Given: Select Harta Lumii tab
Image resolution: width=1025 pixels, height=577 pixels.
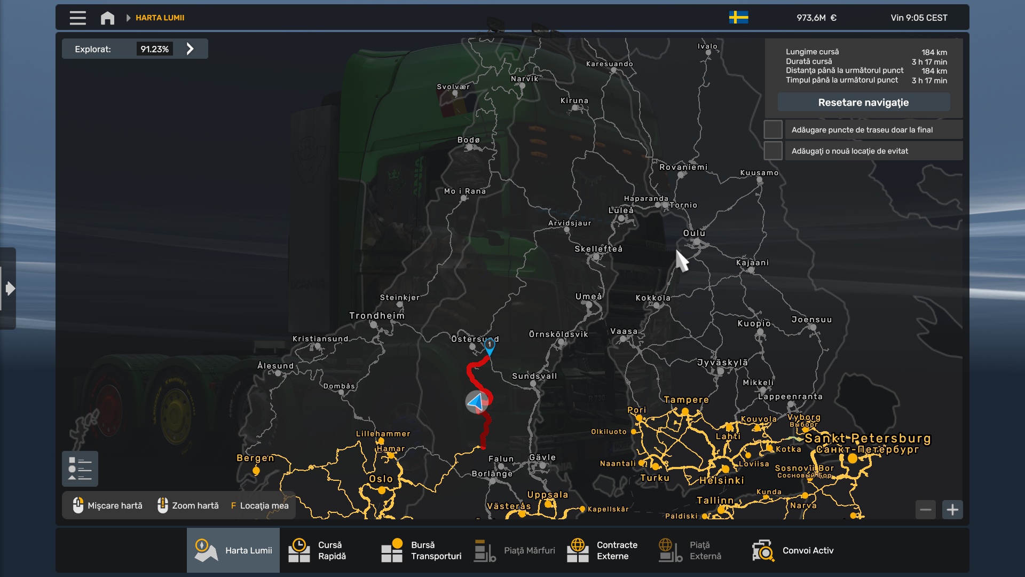Looking at the screenshot, I should point(233,550).
